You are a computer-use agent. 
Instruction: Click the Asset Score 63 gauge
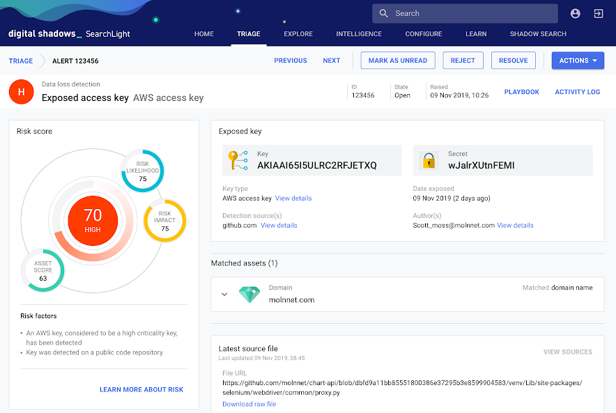point(43,270)
